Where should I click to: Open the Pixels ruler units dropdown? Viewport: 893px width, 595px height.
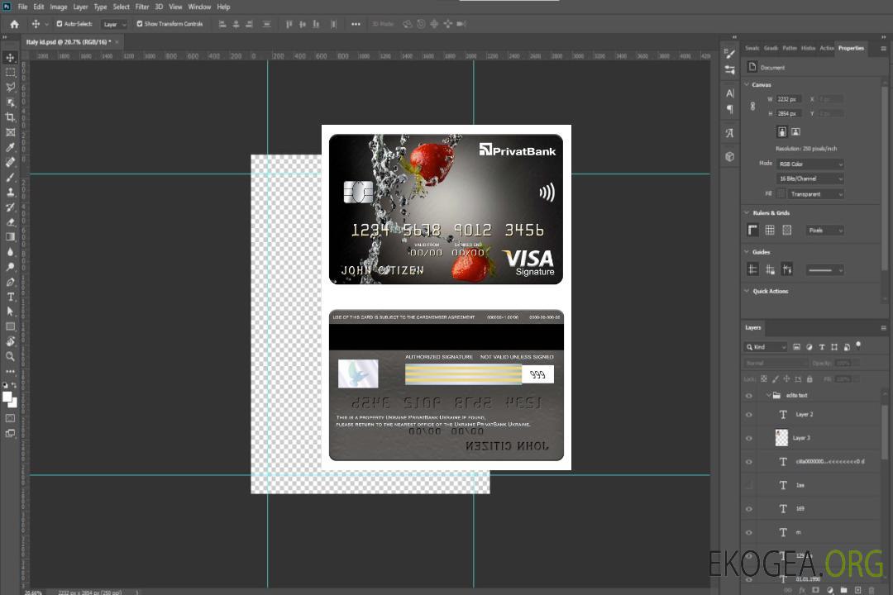coord(824,231)
